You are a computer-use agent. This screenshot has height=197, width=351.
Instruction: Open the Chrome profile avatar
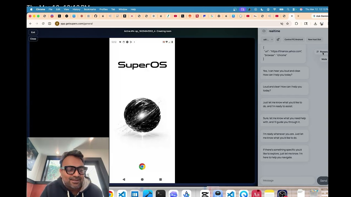tap(322, 24)
